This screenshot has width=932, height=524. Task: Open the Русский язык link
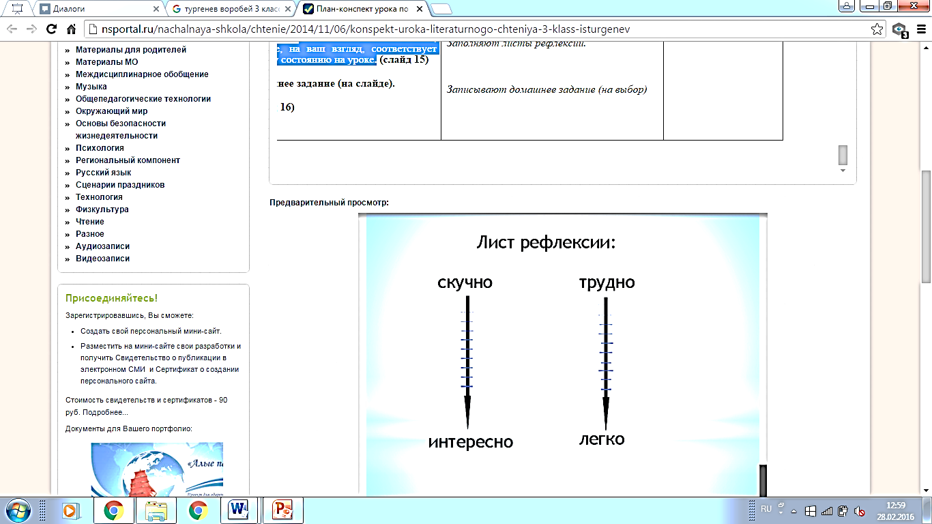pyautogui.click(x=103, y=173)
